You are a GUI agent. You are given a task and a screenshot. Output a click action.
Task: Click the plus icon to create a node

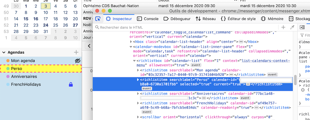click(x=283, y=28)
